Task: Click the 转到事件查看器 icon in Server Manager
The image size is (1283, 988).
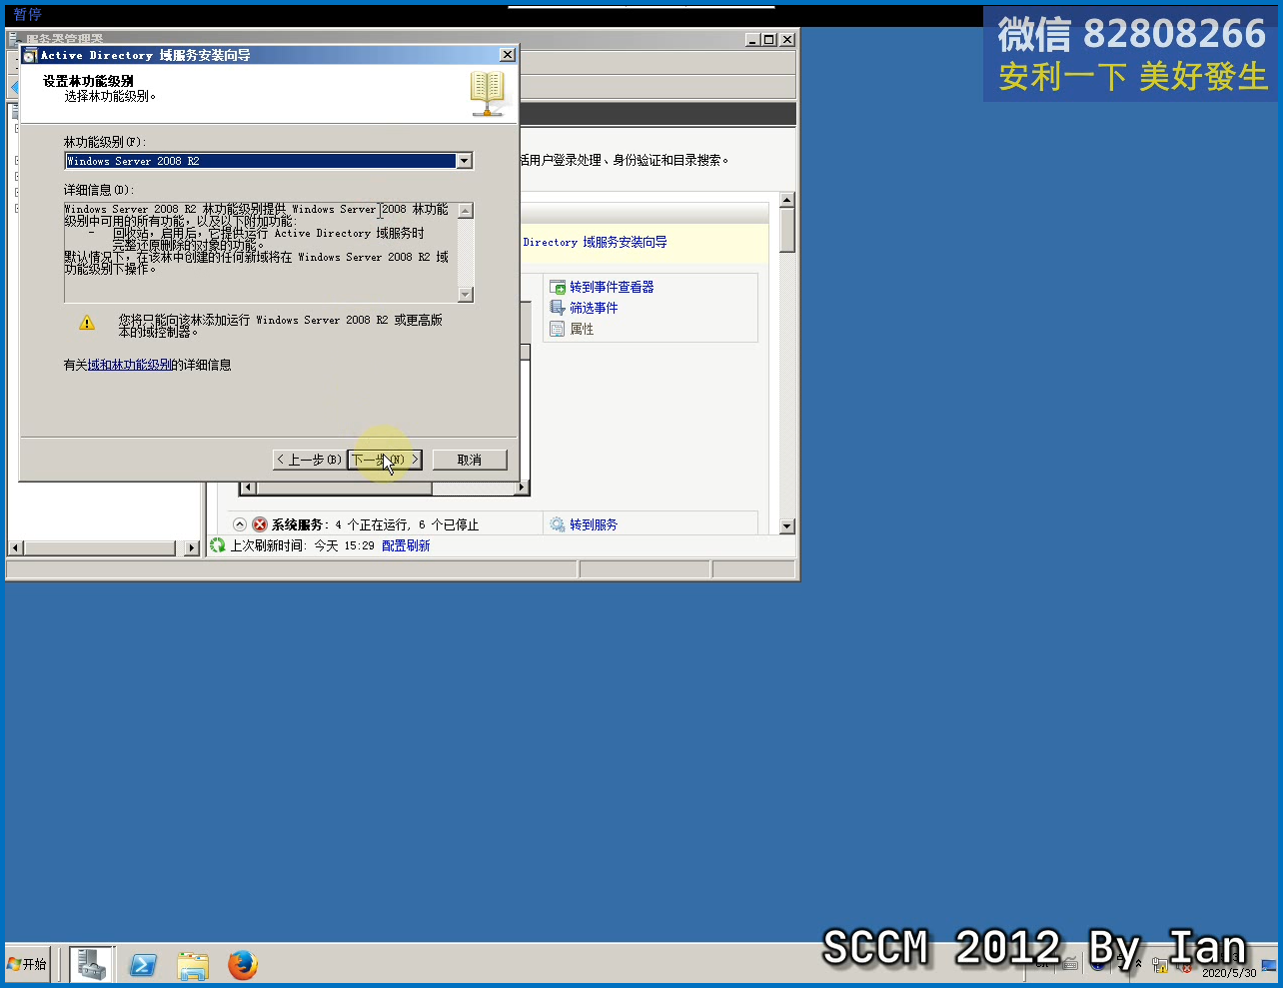Action: pyautogui.click(x=558, y=288)
